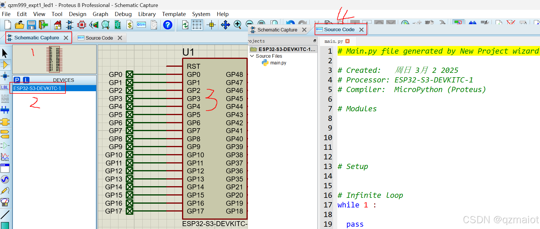
Task: Click the 'while 1 :' code line
Action: (x=357, y=205)
